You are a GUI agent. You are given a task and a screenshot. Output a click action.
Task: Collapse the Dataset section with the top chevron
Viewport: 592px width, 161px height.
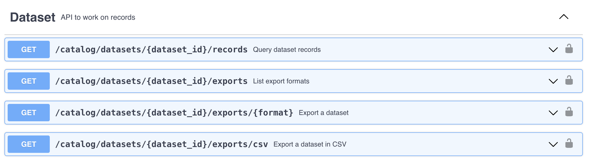(564, 17)
